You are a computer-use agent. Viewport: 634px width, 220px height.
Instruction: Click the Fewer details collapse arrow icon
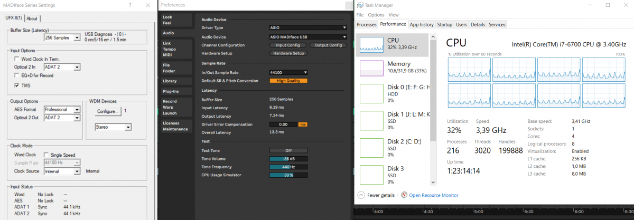click(361, 195)
